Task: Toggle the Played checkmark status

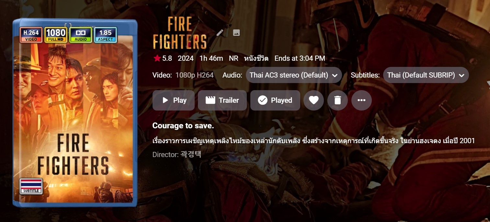Action: click(x=275, y=100)
